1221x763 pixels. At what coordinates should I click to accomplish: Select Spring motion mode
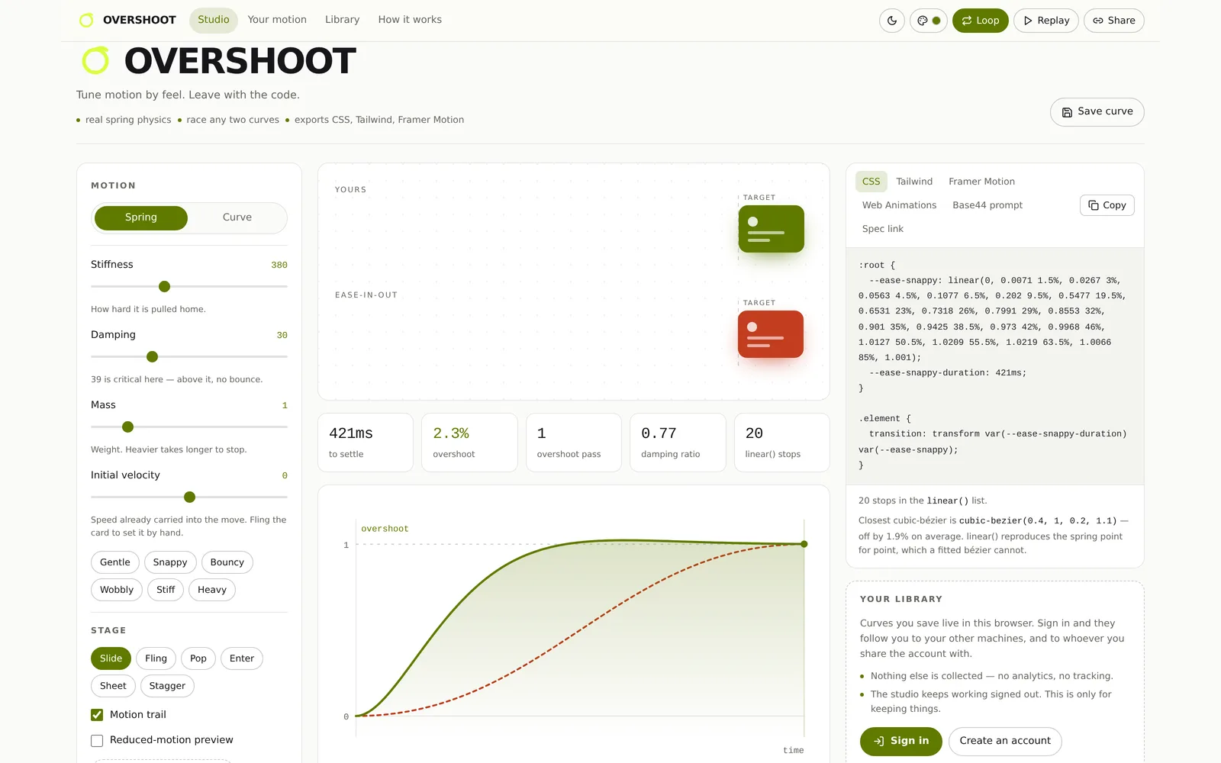[141, 217]
